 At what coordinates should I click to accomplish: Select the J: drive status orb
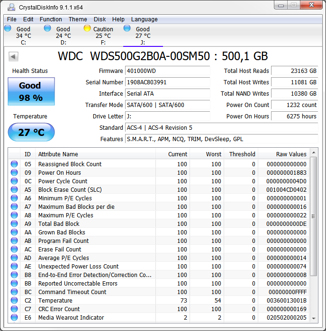pyautogui.click(x=127, y=28)
